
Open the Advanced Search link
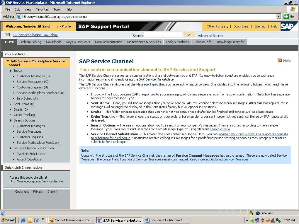pos(210,36)
